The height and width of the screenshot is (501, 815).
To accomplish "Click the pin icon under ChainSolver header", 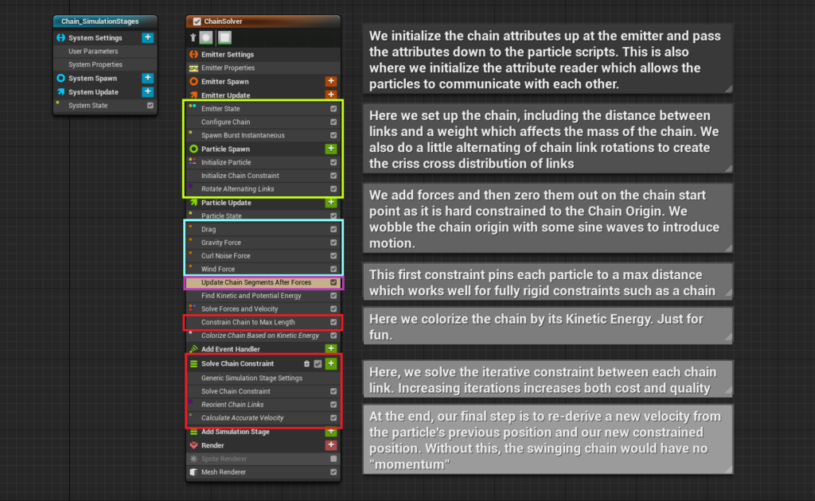I will (193, 37).
